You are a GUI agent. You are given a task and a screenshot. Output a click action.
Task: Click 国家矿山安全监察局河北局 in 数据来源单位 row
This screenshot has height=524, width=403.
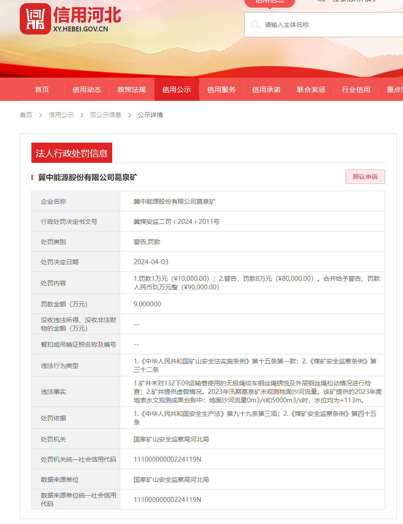171,480
